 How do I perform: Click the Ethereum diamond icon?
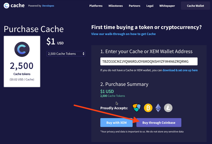click(x=158, y=108)
